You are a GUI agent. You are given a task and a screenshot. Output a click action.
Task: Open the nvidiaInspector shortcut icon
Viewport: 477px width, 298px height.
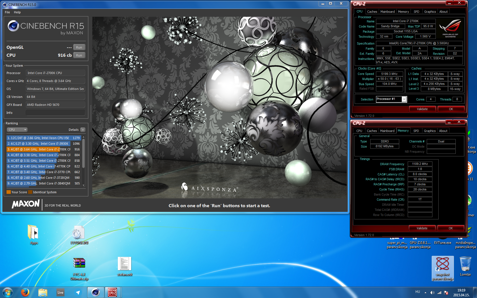465,245
